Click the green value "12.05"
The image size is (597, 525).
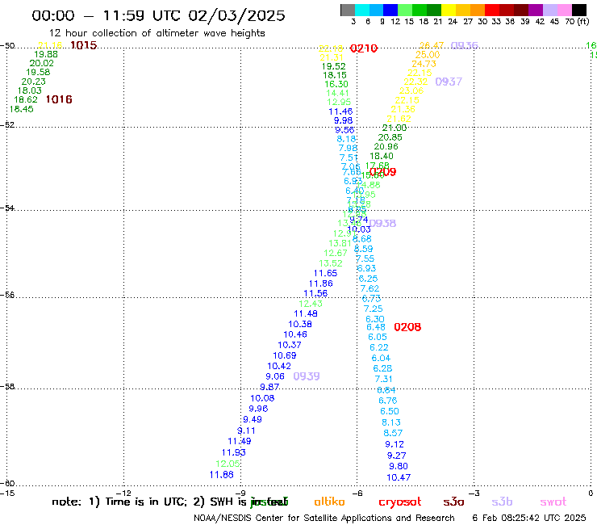(228, 464)
